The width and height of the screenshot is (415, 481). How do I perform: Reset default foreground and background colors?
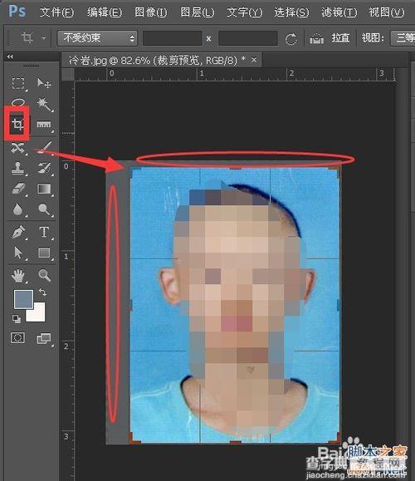pos(17,319)
